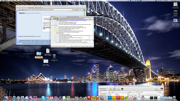The width and height of the screenshot is (180, 101).
Task: Open the IRC chat topic URL link
Action: tap(77, 20)
